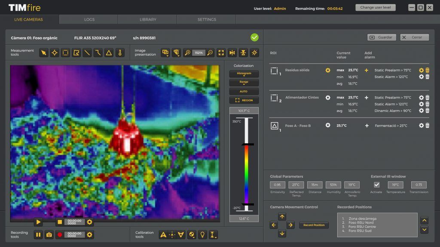Expand the image presentation mode dropdown
The width and height of the screenshot is (440, 247).
165,52
